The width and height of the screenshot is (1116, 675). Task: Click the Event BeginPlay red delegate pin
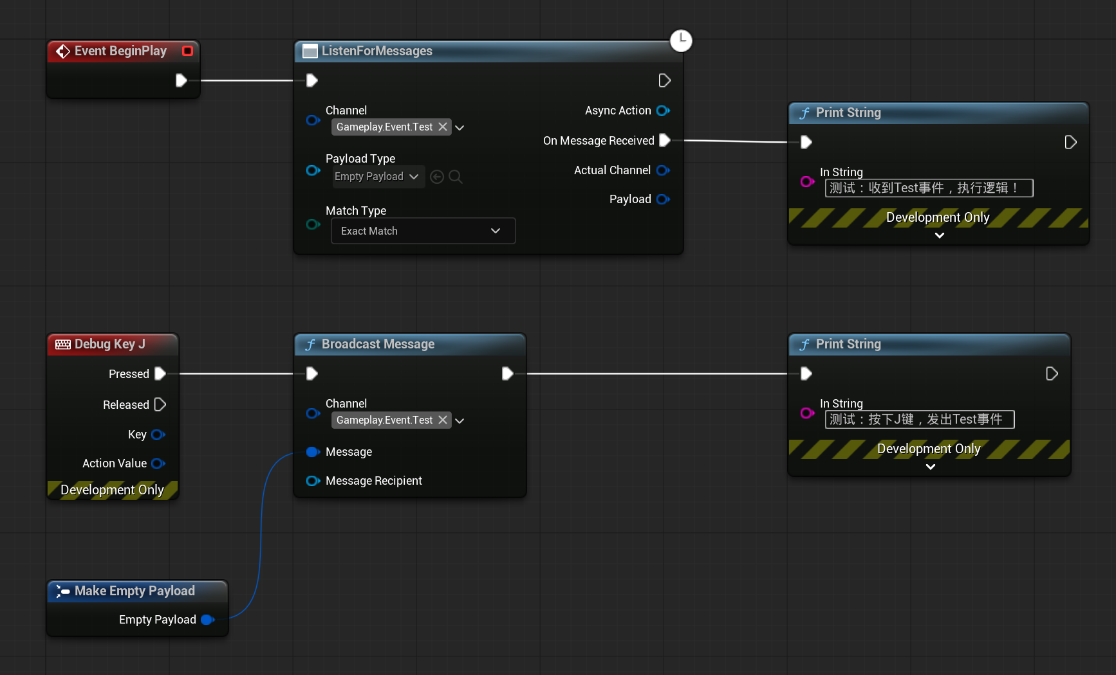click(187, 51)
